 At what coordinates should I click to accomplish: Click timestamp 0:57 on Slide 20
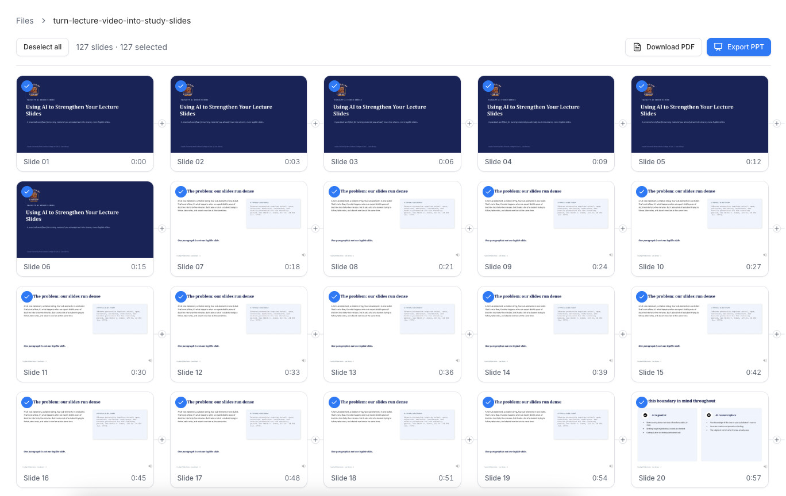tap(754, 478)
